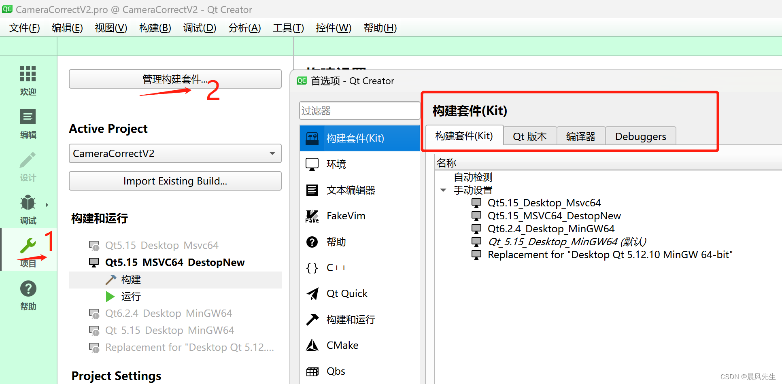Select Replacement for Desktop Qt 5.12.10 kit

pos(610,255)
